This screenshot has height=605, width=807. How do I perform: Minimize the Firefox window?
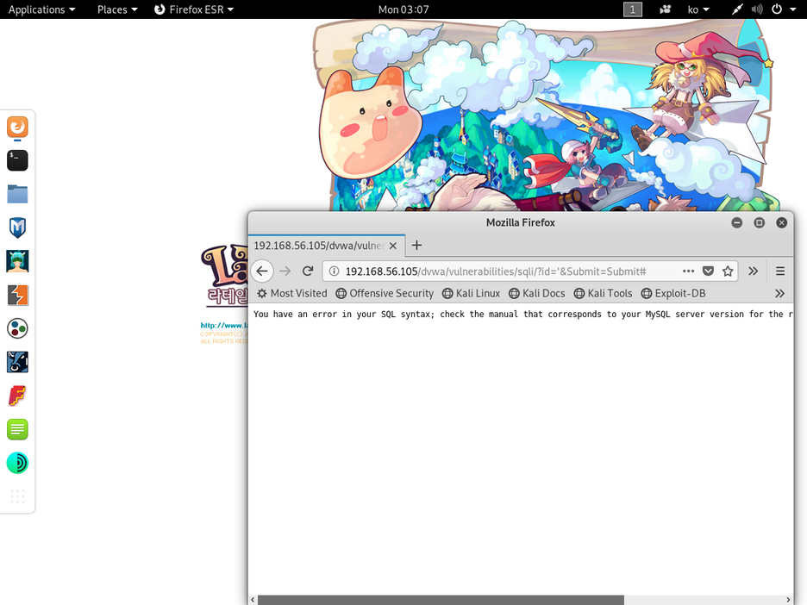point(737,222)
